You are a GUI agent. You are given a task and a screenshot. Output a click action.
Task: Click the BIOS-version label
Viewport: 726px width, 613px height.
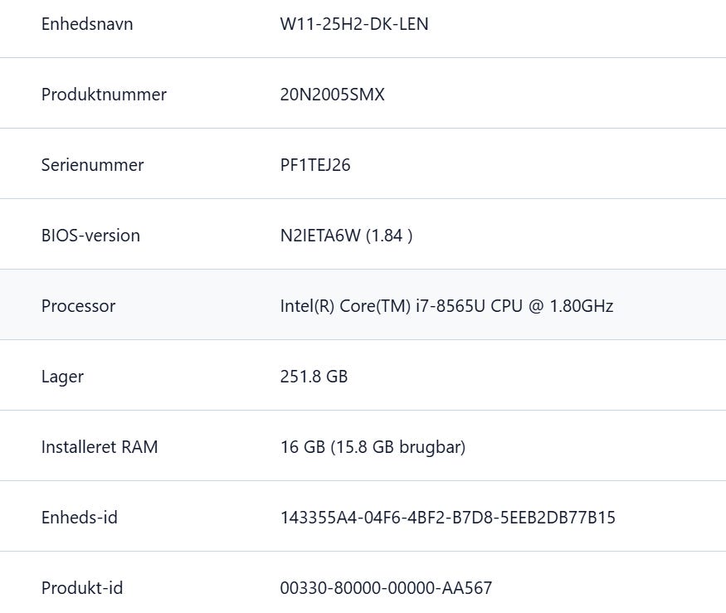(x=90, y=236)
